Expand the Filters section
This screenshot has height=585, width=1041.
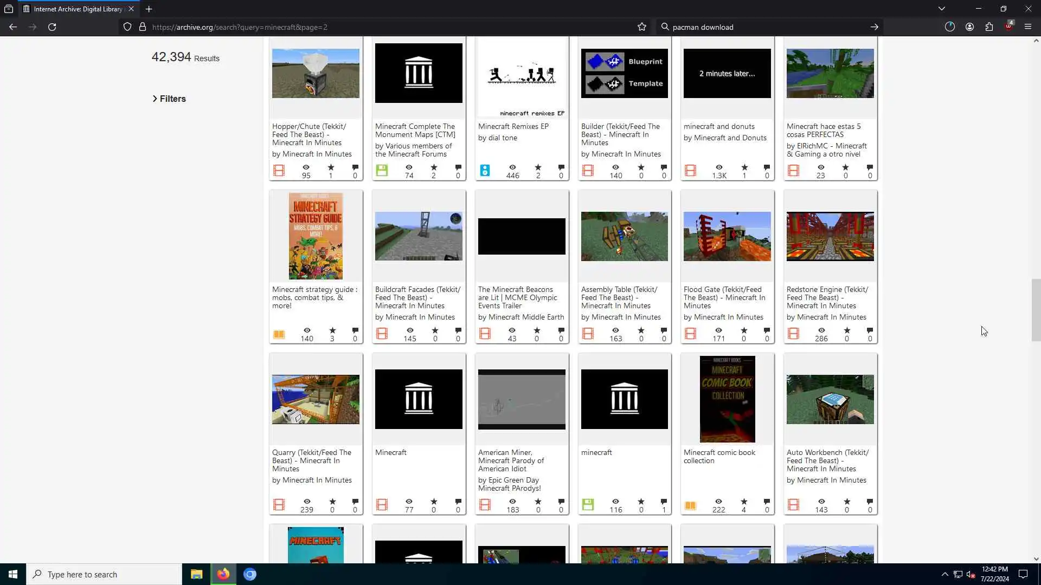pos(169,99)
